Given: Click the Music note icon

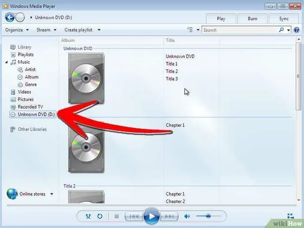Looking at the screenshot, I should pos(13,62).
